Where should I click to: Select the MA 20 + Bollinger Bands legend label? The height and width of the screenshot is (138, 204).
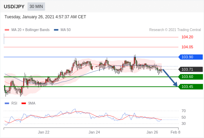[x=30, y=30]
